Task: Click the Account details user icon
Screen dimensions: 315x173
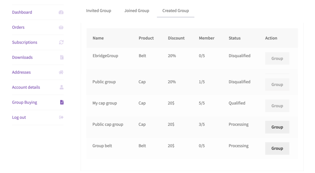Action: click(61, 87)
